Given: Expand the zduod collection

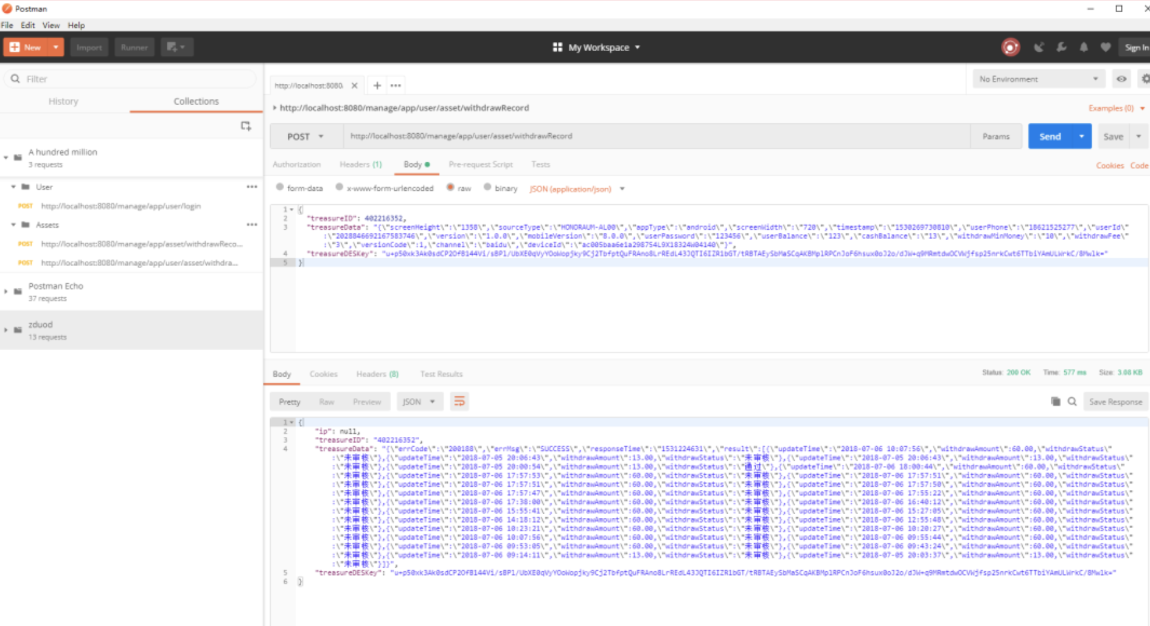Looking at the screenshot, I should coord(6,330).
